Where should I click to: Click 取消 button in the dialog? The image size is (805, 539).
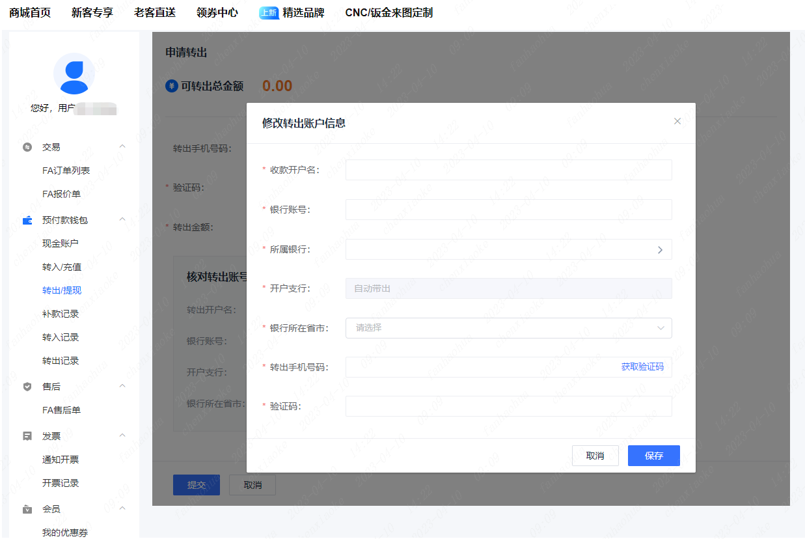point(595,456)
